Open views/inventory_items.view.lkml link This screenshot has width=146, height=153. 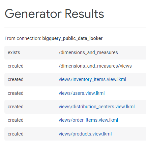[92, 79]
